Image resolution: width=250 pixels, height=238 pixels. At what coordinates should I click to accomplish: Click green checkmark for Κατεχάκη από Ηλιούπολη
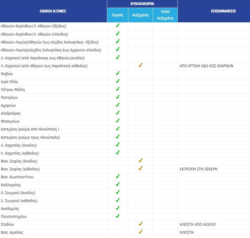pos(118,129)
